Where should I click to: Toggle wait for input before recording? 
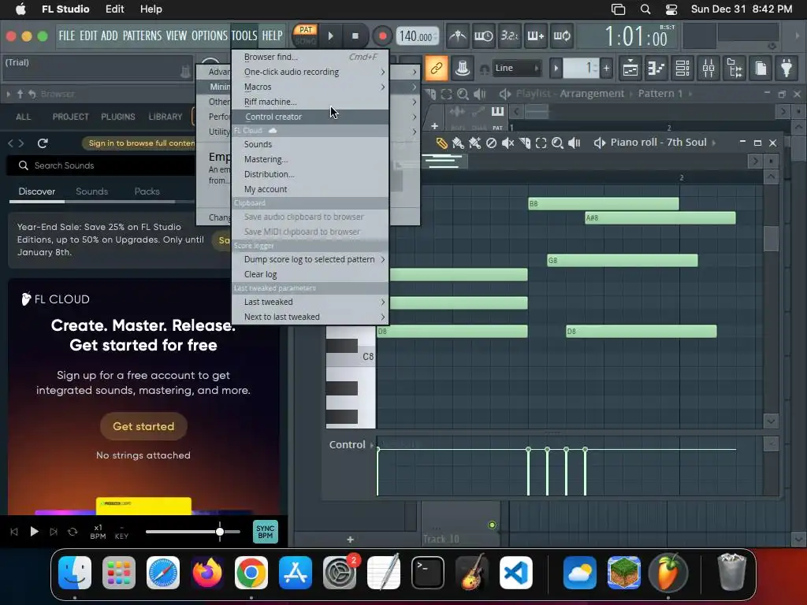pos(483,36)
